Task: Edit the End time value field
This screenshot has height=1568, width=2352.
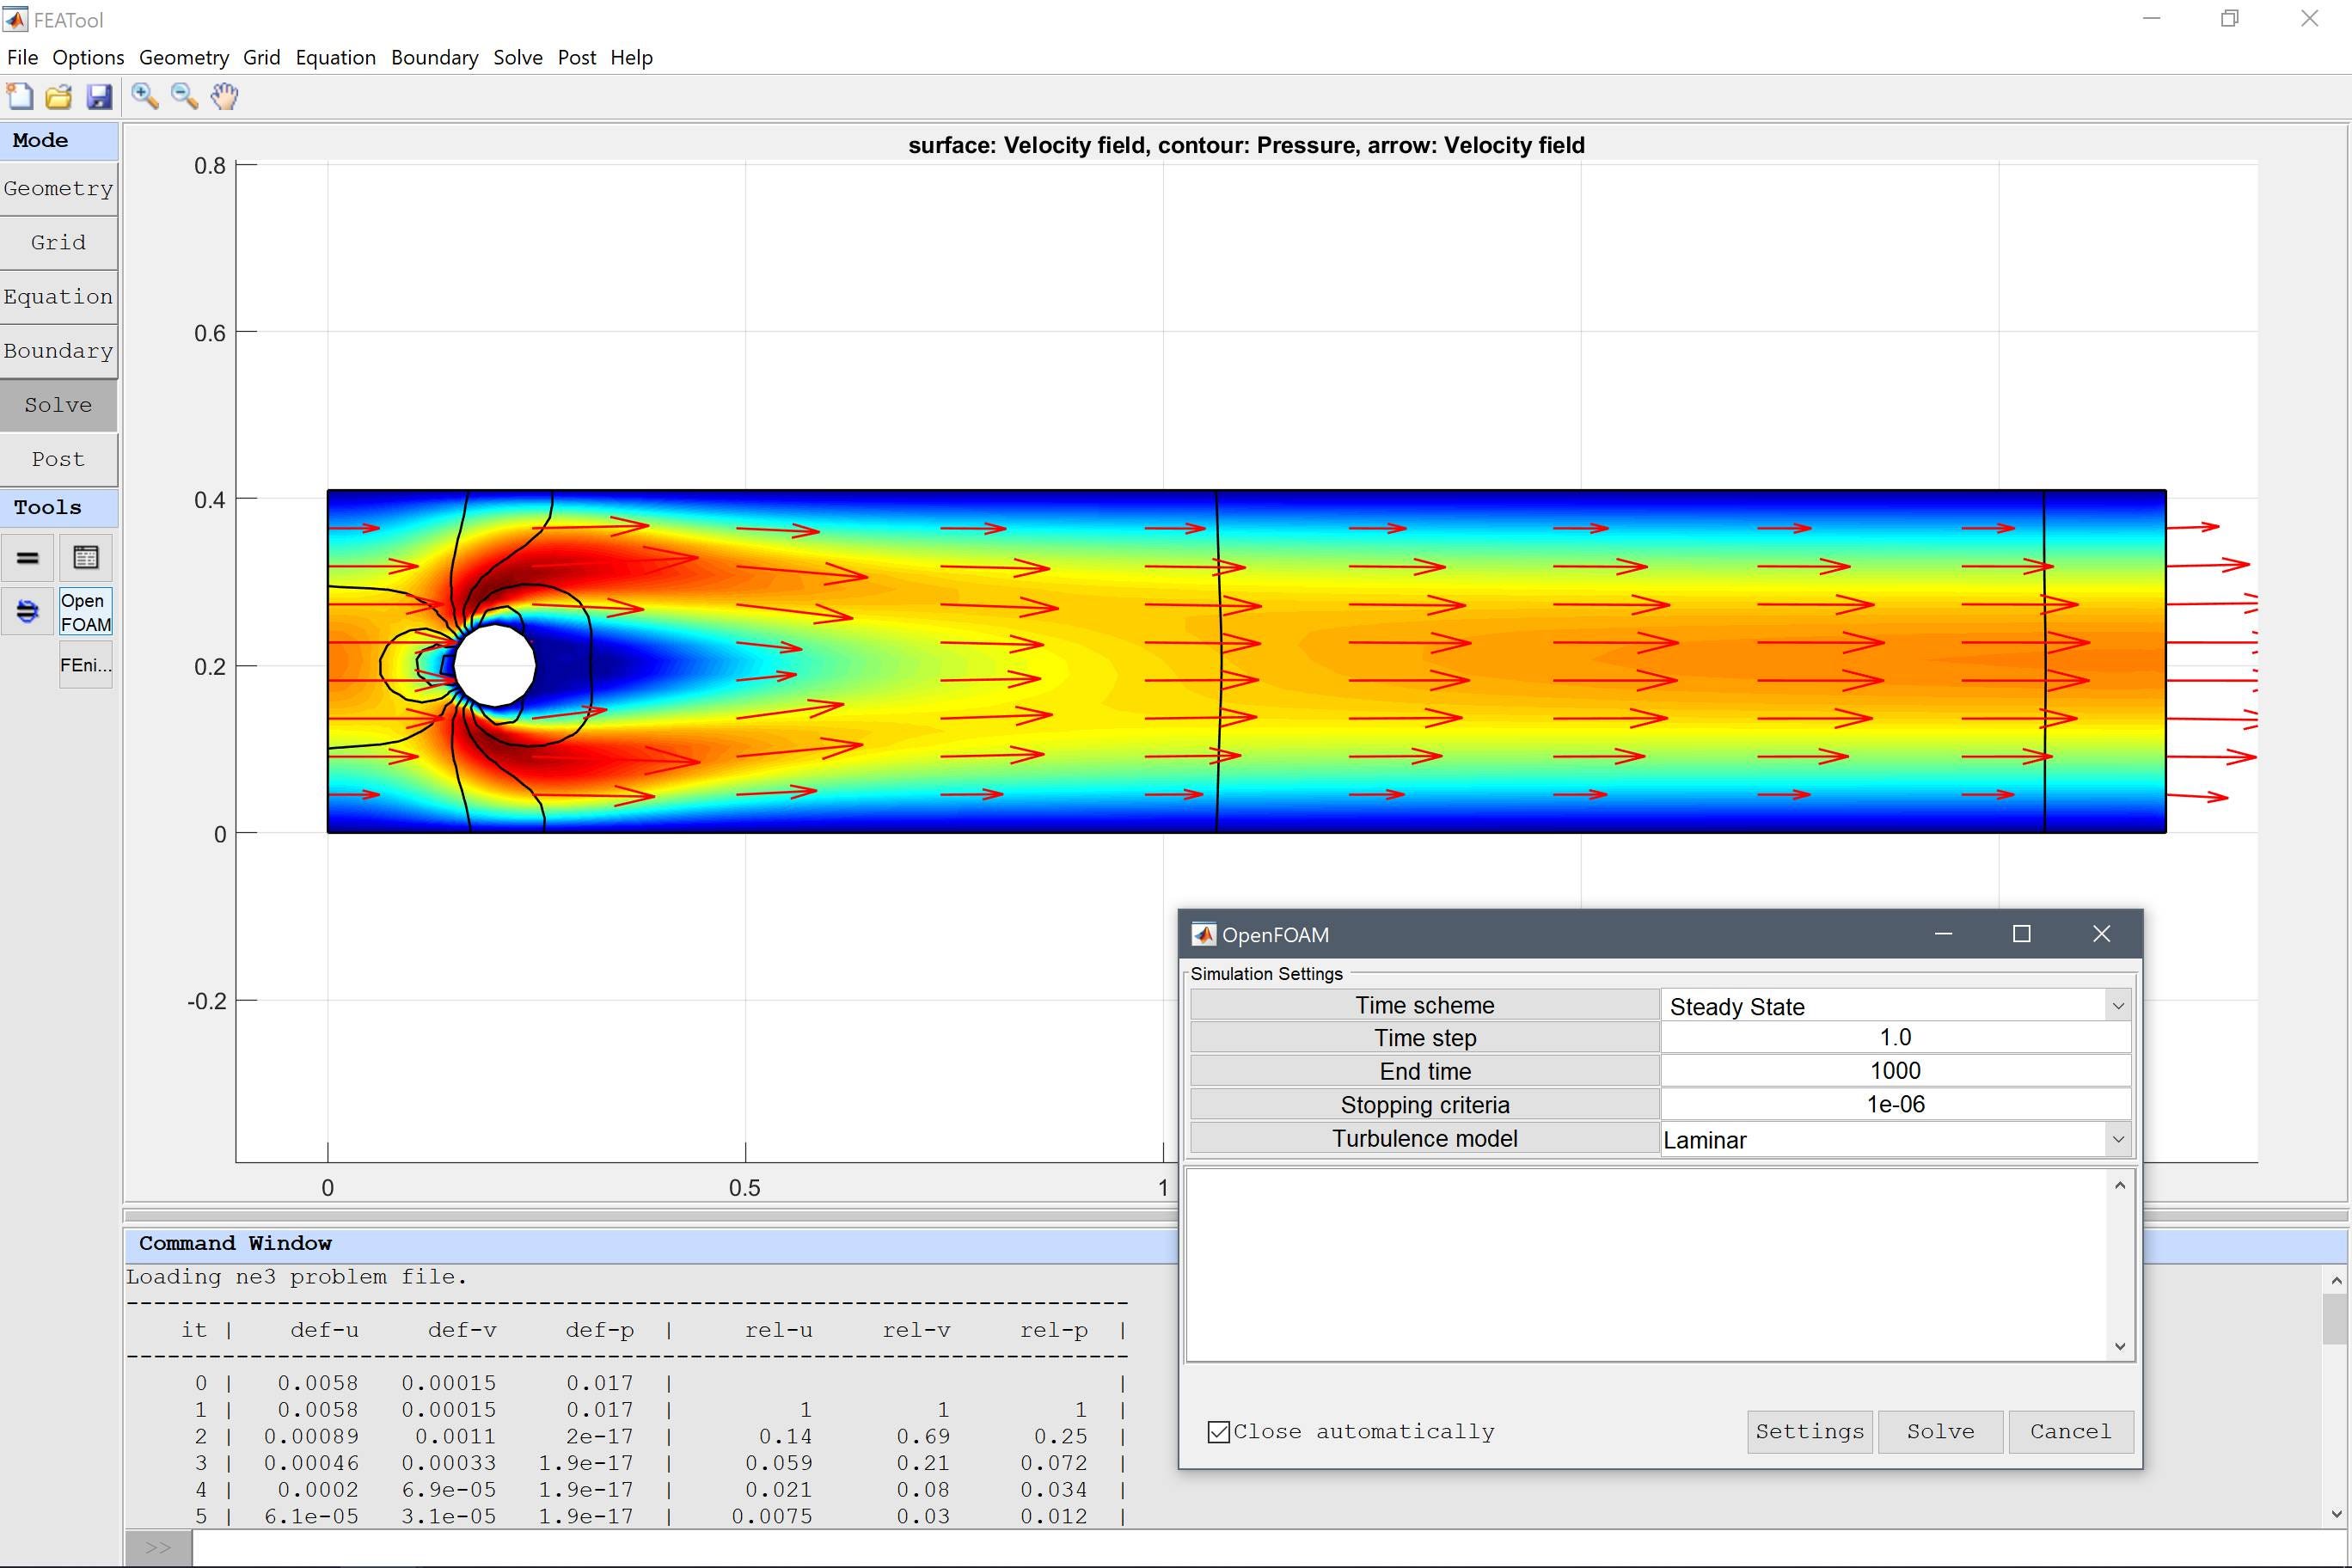Action: [1893, 1070]
